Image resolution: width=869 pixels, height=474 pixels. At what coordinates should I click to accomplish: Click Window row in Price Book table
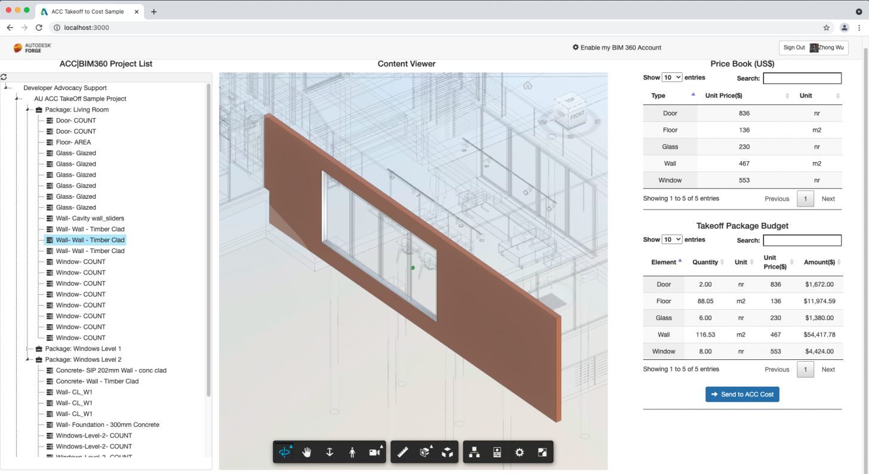[742, 180]
